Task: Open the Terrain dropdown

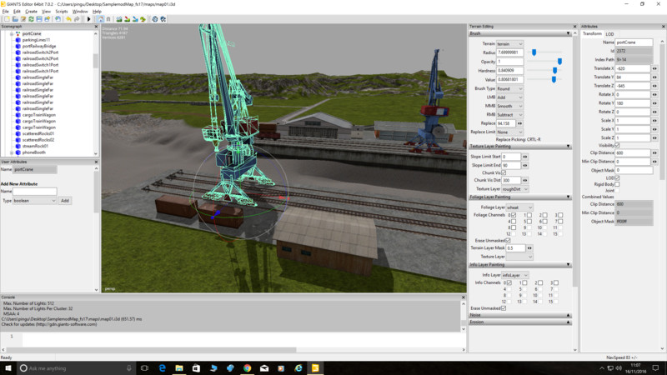Action: click(x=509, y=44)
